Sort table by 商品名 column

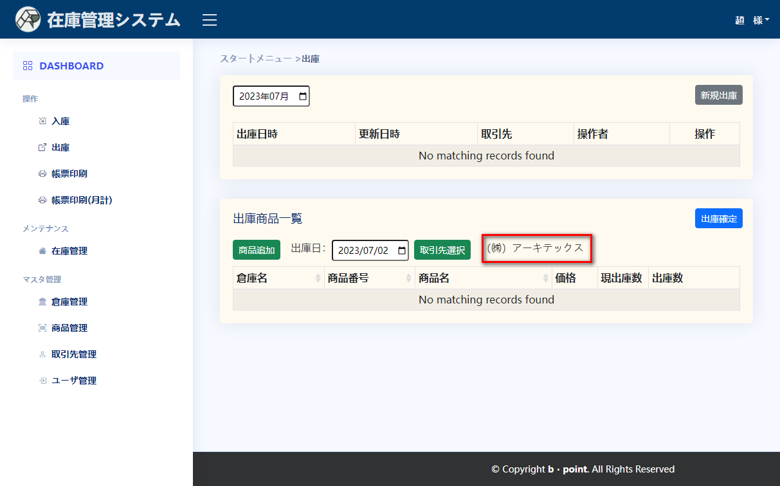pyautogui.click(x=545, y=278)
